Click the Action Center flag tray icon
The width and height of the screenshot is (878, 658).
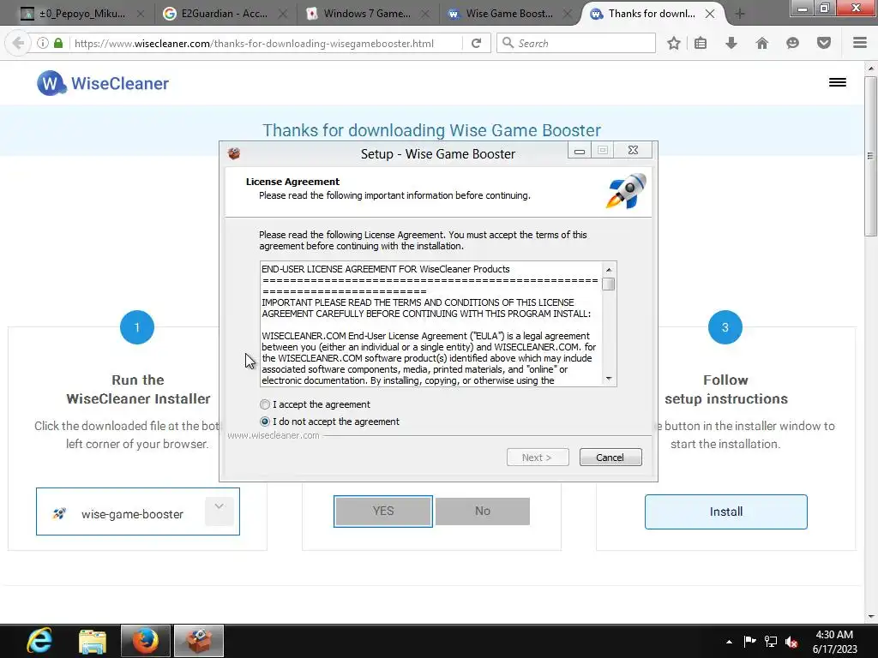click(749, 641)
